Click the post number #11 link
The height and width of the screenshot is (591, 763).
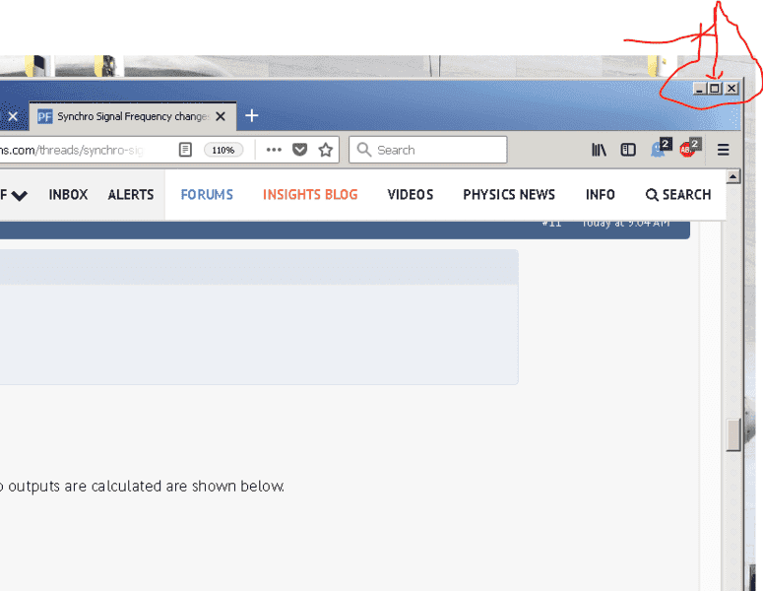pyautogui.click(x=551, y=223)
